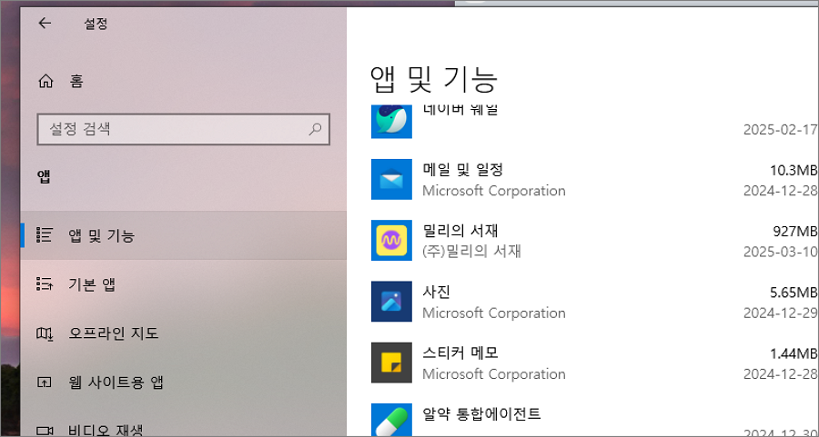The width and height of the screenshot is (819, 437).
Task: Click the 기본 앱 icon
Action: point(45,284)
